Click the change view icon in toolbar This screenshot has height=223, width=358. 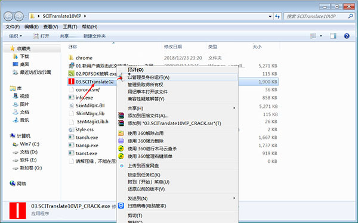(313, 36)
